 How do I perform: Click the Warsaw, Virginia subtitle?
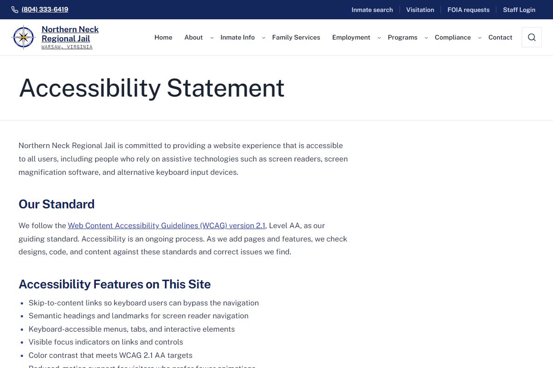(x=67, y=47)
